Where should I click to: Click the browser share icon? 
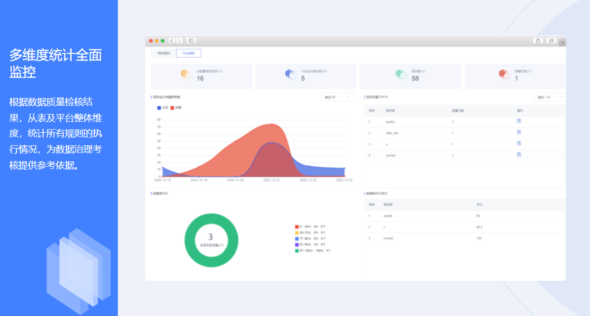click(538, 41)
